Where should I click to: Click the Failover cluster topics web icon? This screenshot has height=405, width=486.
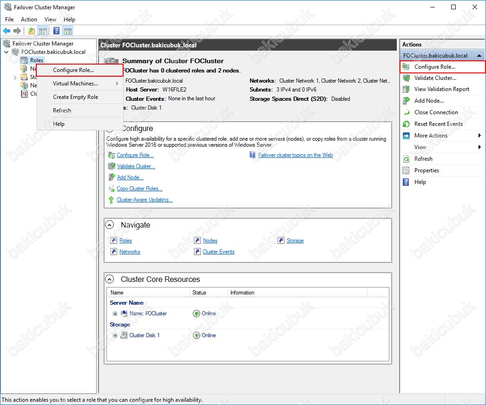(x=253, y=155)
